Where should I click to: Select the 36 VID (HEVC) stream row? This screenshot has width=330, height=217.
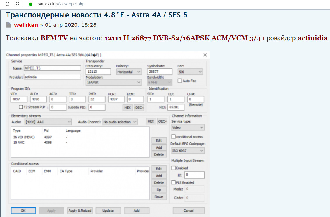pos(80,137)
